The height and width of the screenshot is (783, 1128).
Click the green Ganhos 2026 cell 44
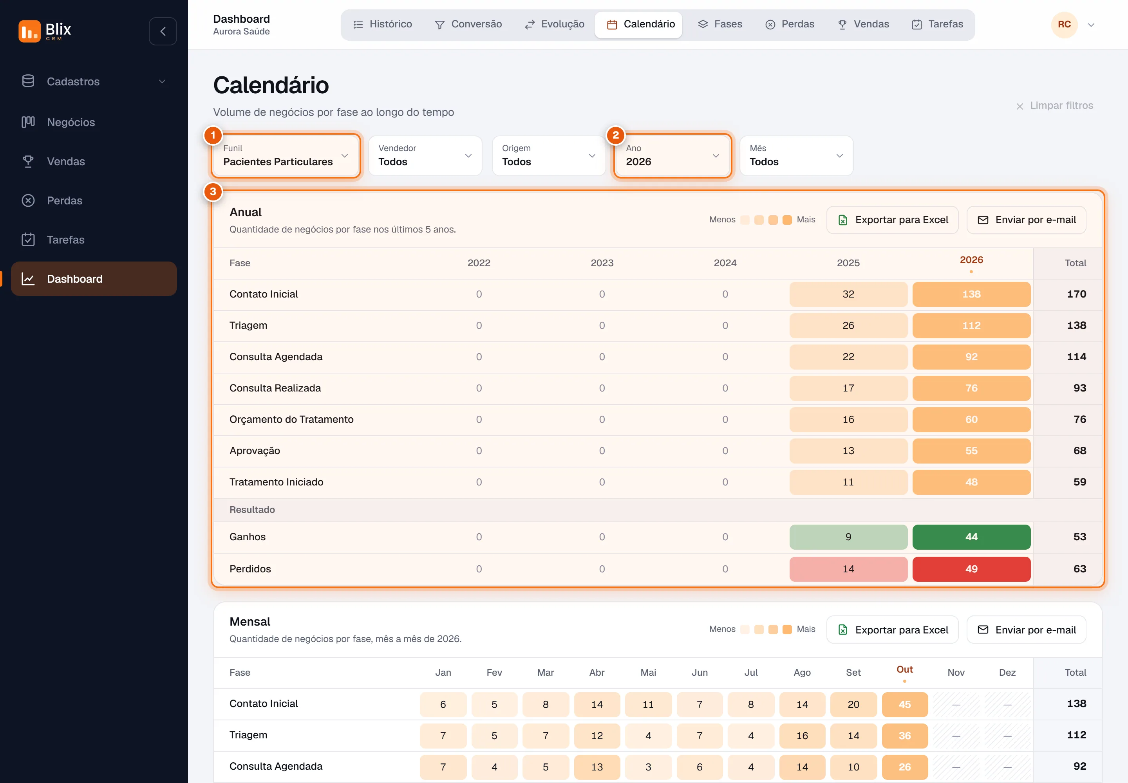click(971, 537)
